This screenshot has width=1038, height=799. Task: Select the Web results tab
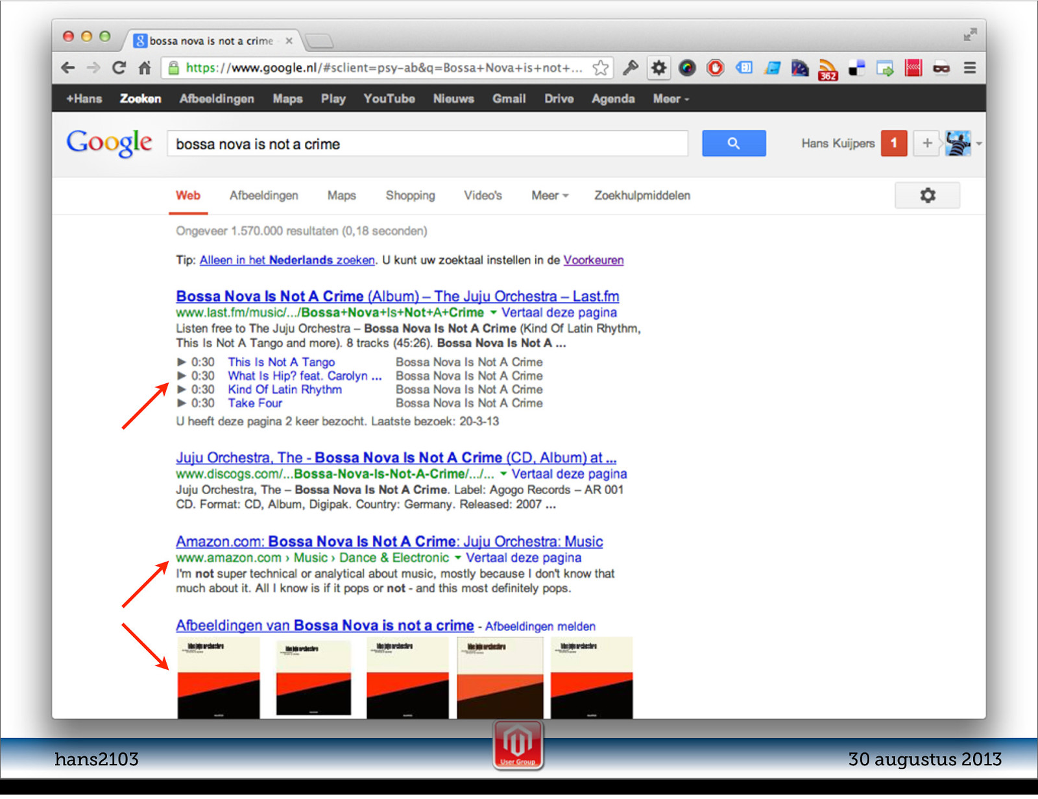click(188, 195)
